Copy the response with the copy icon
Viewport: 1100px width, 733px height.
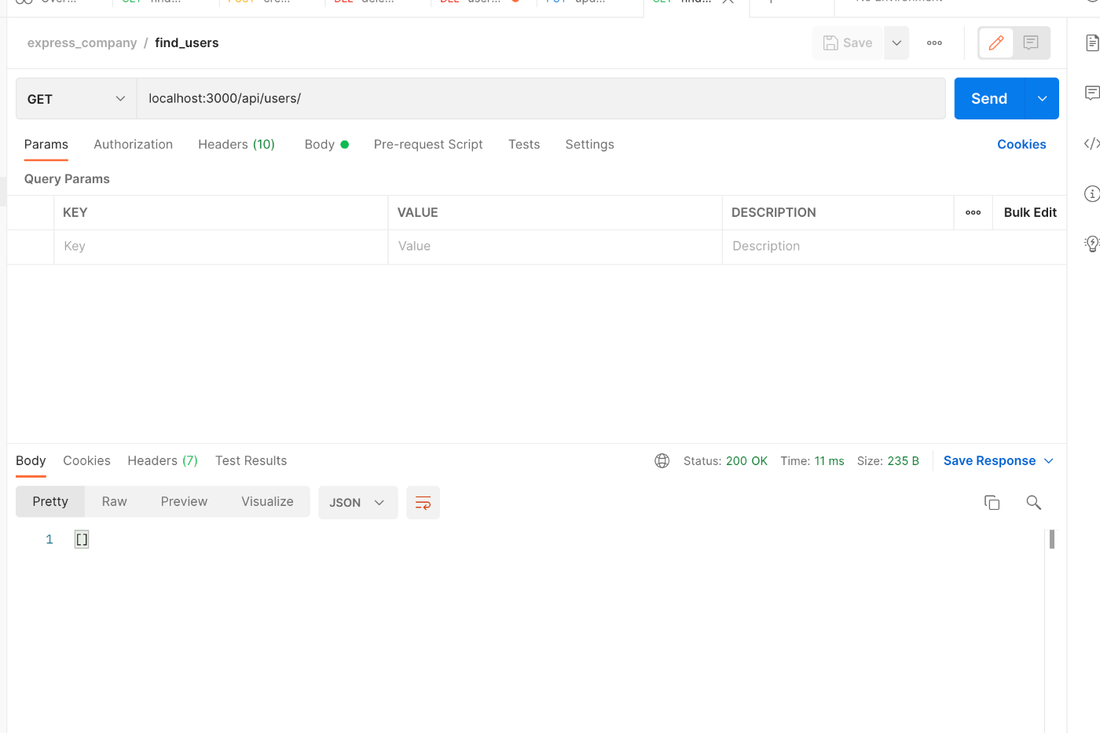click(x=992, y=503)
